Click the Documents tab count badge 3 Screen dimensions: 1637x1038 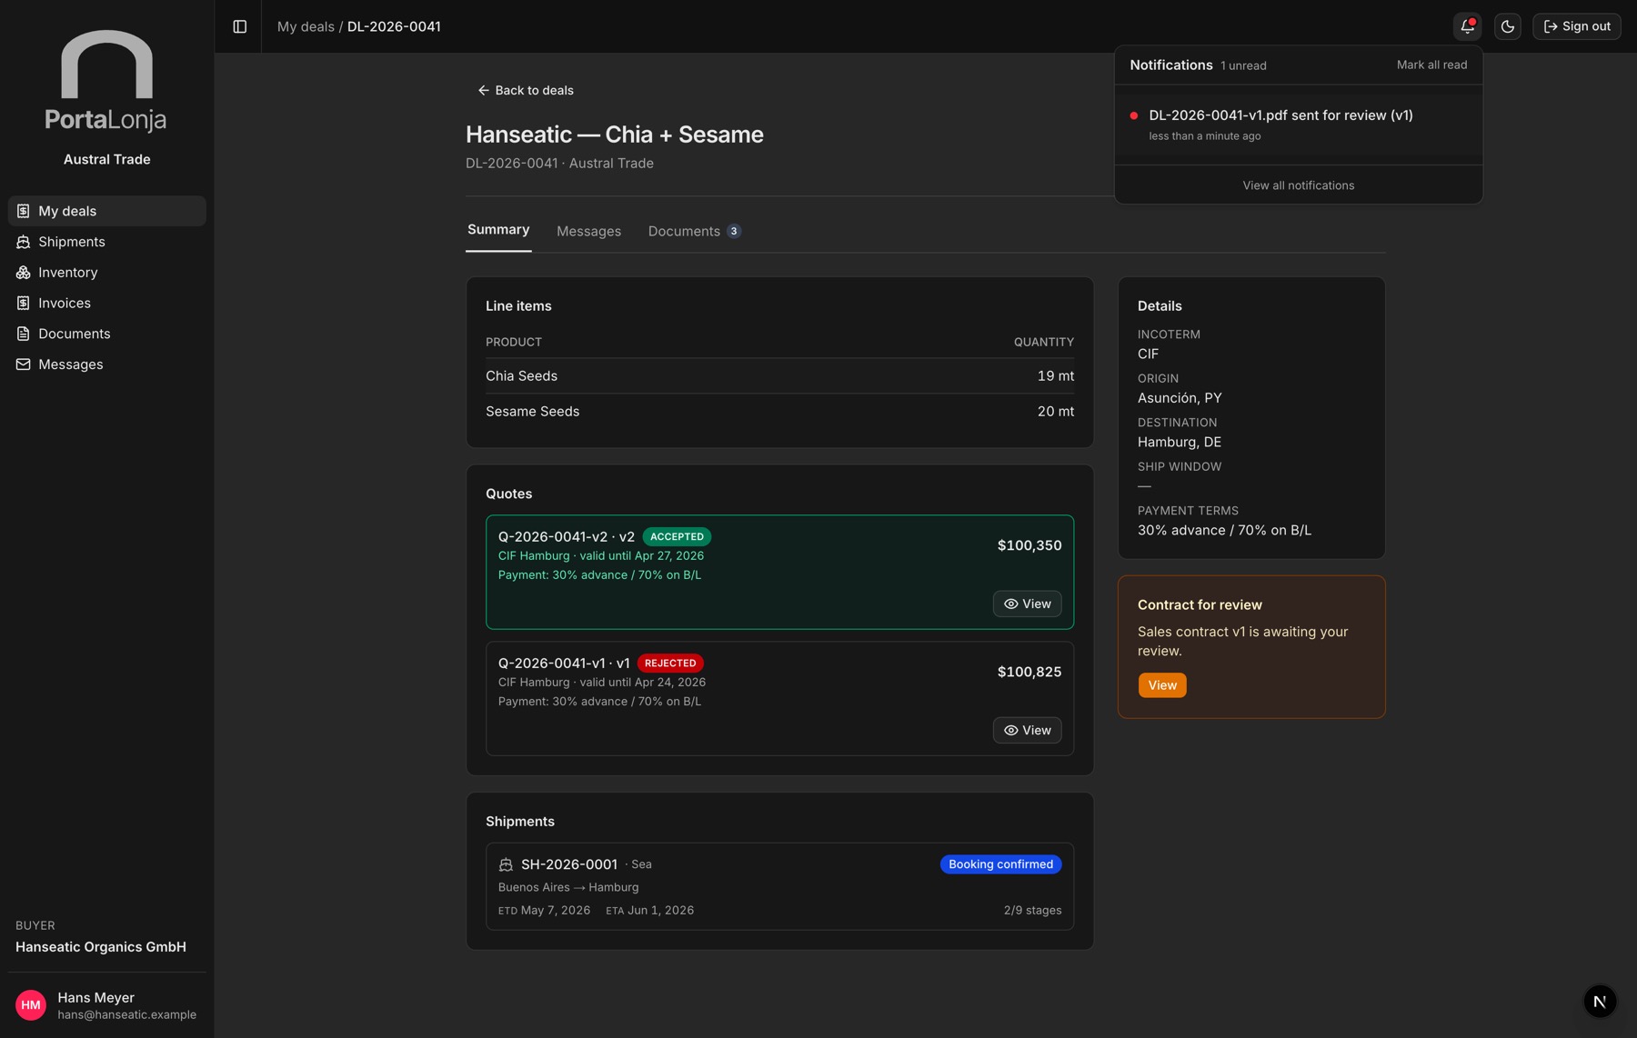click(x=734, y=232)
